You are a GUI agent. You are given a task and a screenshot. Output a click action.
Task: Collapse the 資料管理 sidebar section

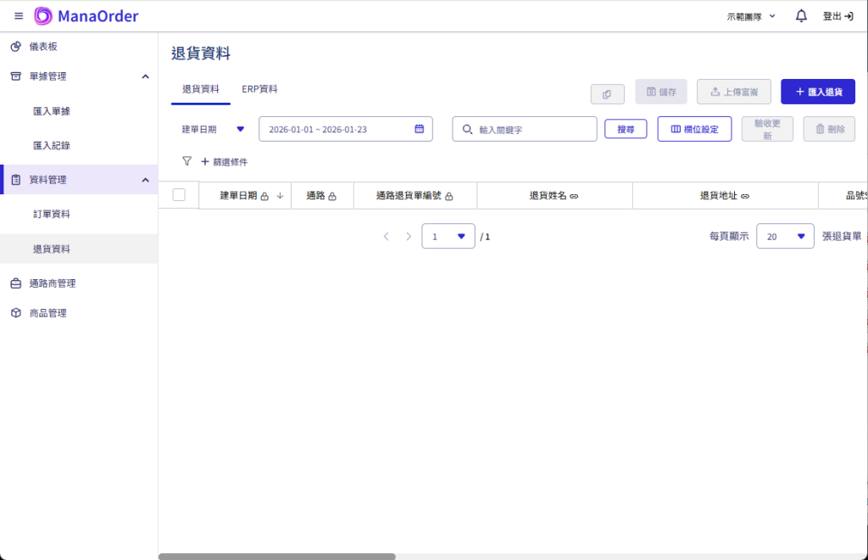pos(144,179)
